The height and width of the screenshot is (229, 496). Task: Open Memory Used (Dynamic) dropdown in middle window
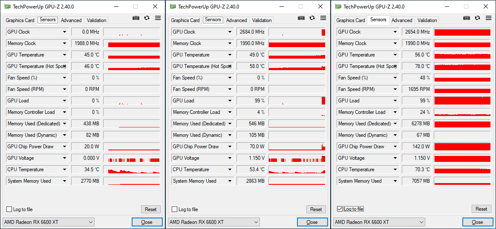click(230, 135)
